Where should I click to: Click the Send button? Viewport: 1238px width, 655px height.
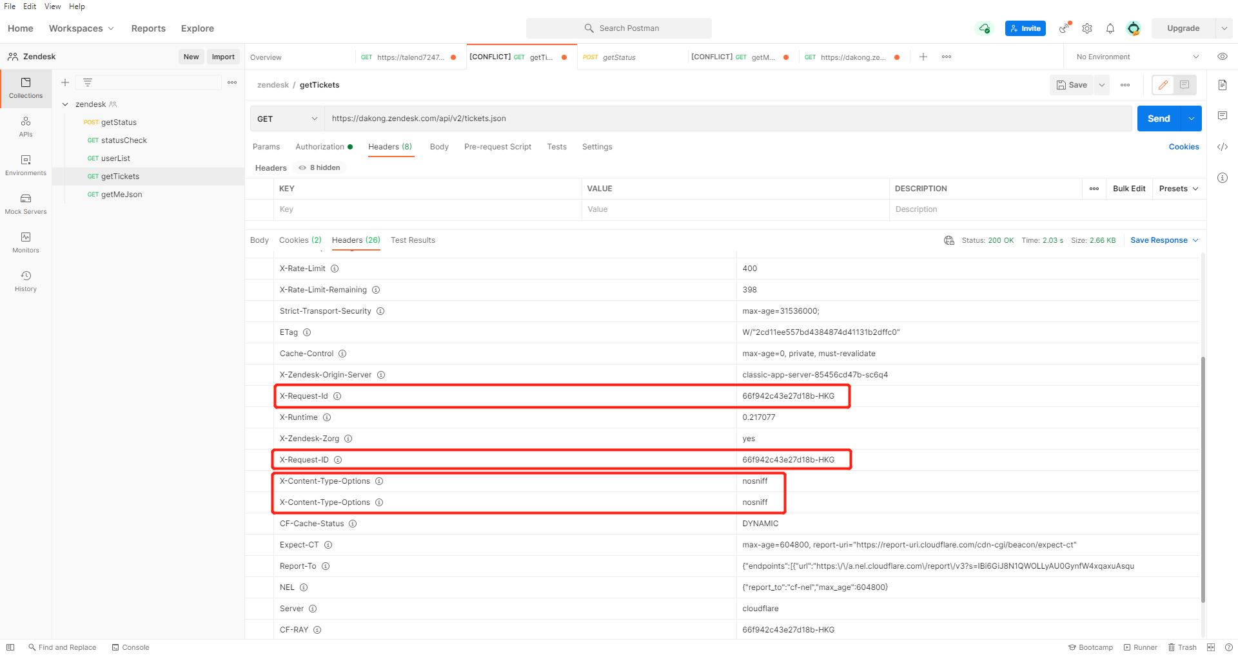pyautogui.click(x=1159, y=119)
